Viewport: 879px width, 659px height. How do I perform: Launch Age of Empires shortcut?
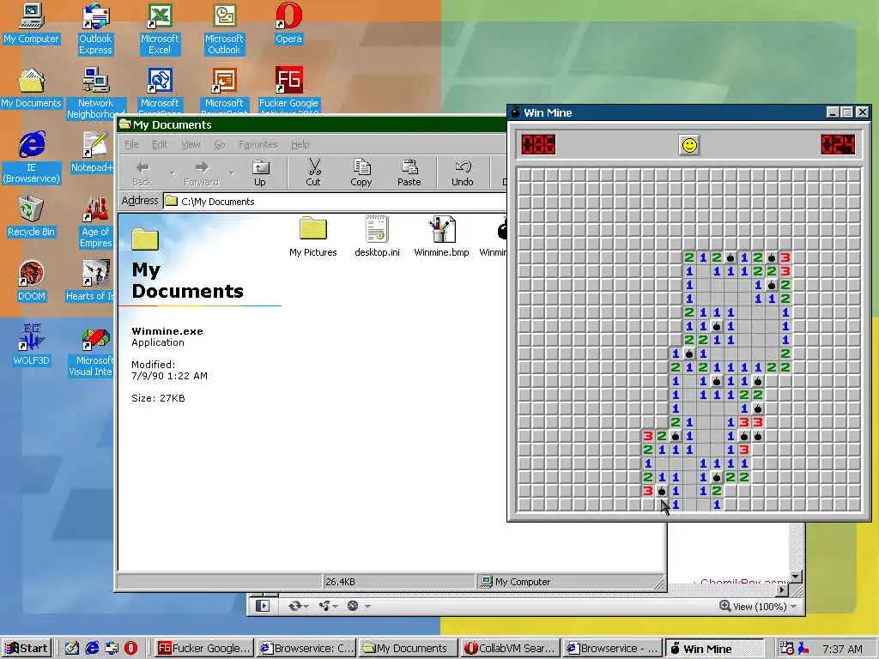95,222
